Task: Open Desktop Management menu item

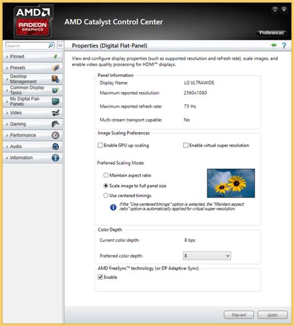Action: [33, 79]
